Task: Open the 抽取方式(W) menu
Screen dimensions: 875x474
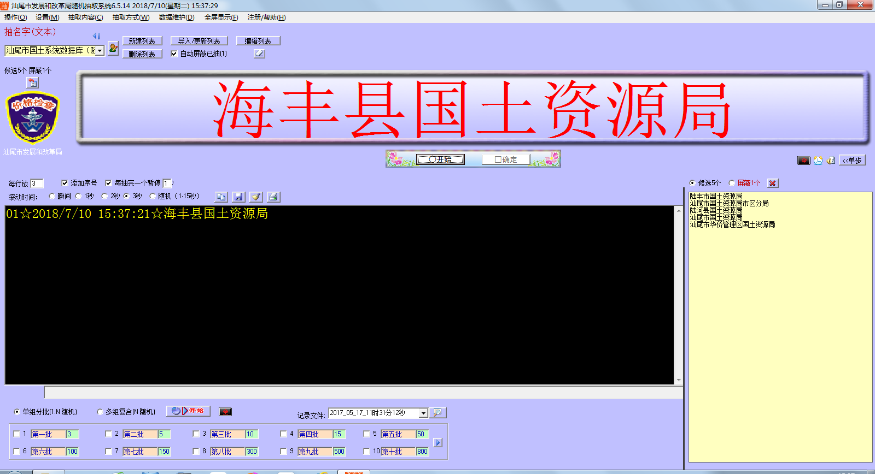Action: click(131, 17)
